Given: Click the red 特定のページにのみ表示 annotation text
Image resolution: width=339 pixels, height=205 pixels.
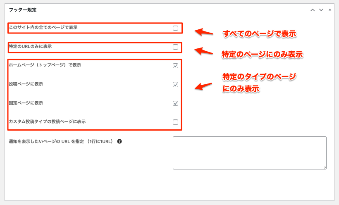Looking at the screenshot, I should coord(262,54).
